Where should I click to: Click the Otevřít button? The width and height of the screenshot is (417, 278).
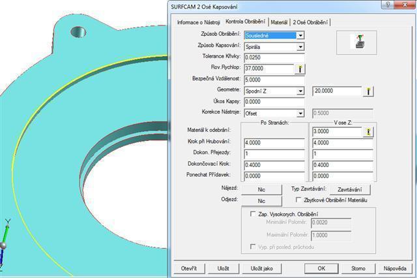pos(189,268)
